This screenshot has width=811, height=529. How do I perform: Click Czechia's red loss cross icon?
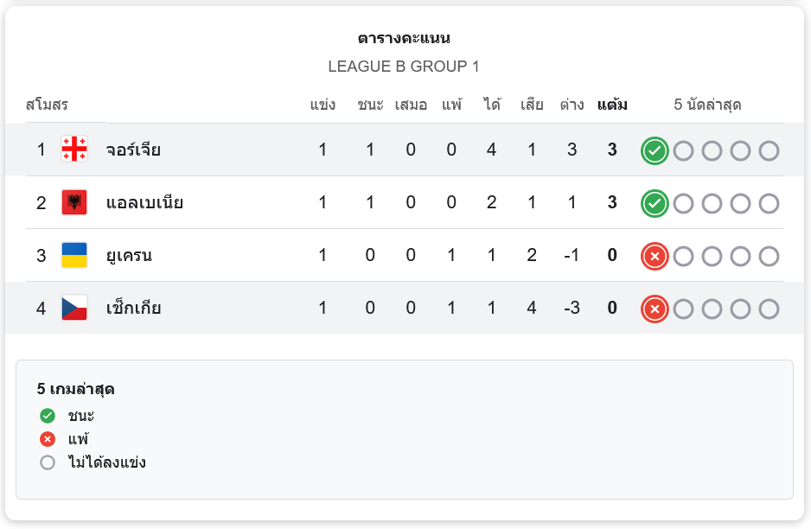tap(655, 309)
